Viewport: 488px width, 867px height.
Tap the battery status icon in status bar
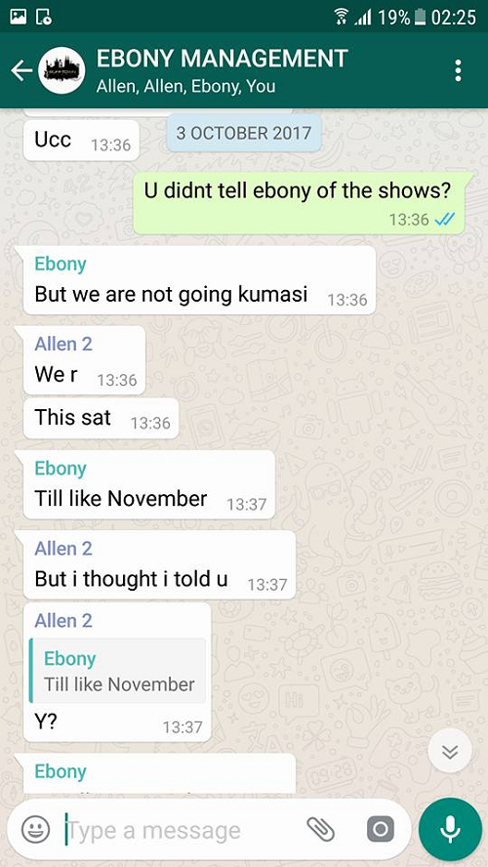pos(420,17)
